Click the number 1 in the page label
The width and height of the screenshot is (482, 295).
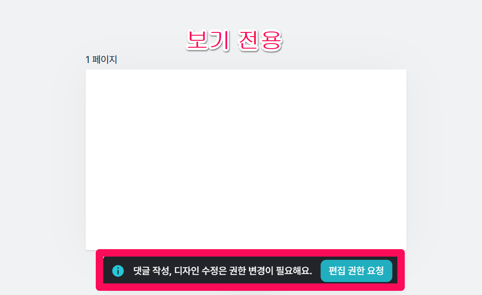click(87, 60)
